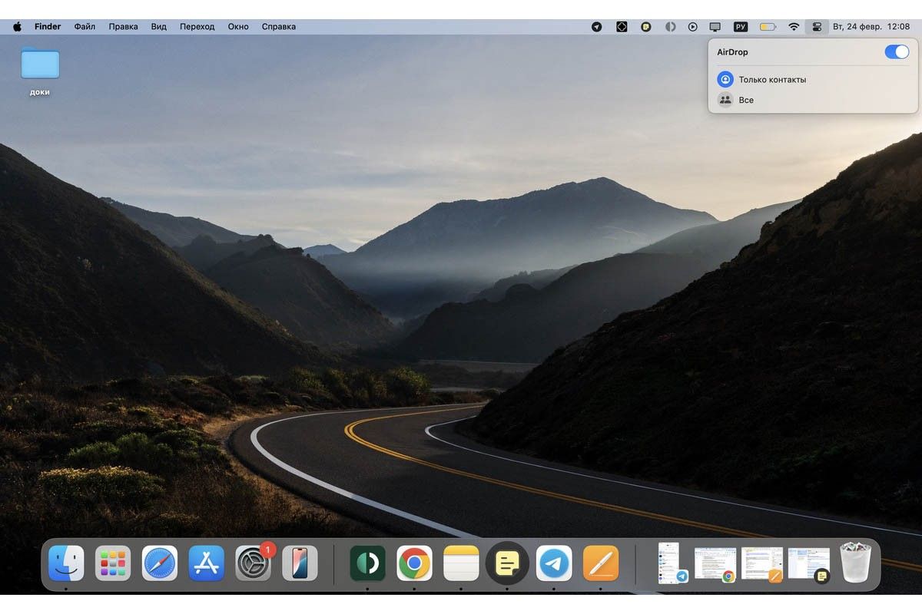Viewport: 922px width, 614px height.
Task: Open Google Chrome from the Dock
Action: pyautogui.click(x=414, y=564)
